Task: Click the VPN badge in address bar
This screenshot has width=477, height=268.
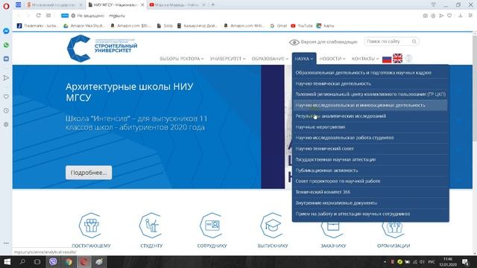Action: click(65, 16)
